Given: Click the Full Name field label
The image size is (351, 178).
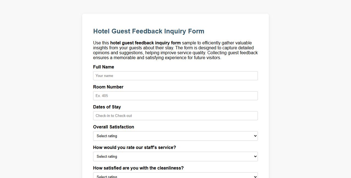Looking at the screenshot, I should point(104,67).
